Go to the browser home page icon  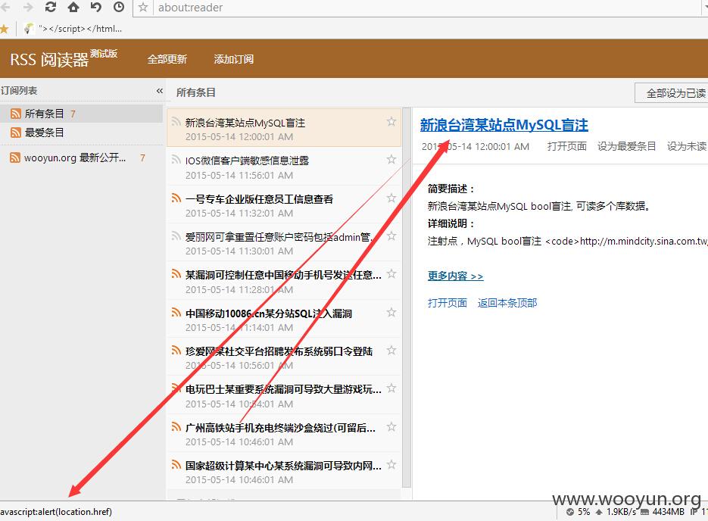tap(73, 7)
